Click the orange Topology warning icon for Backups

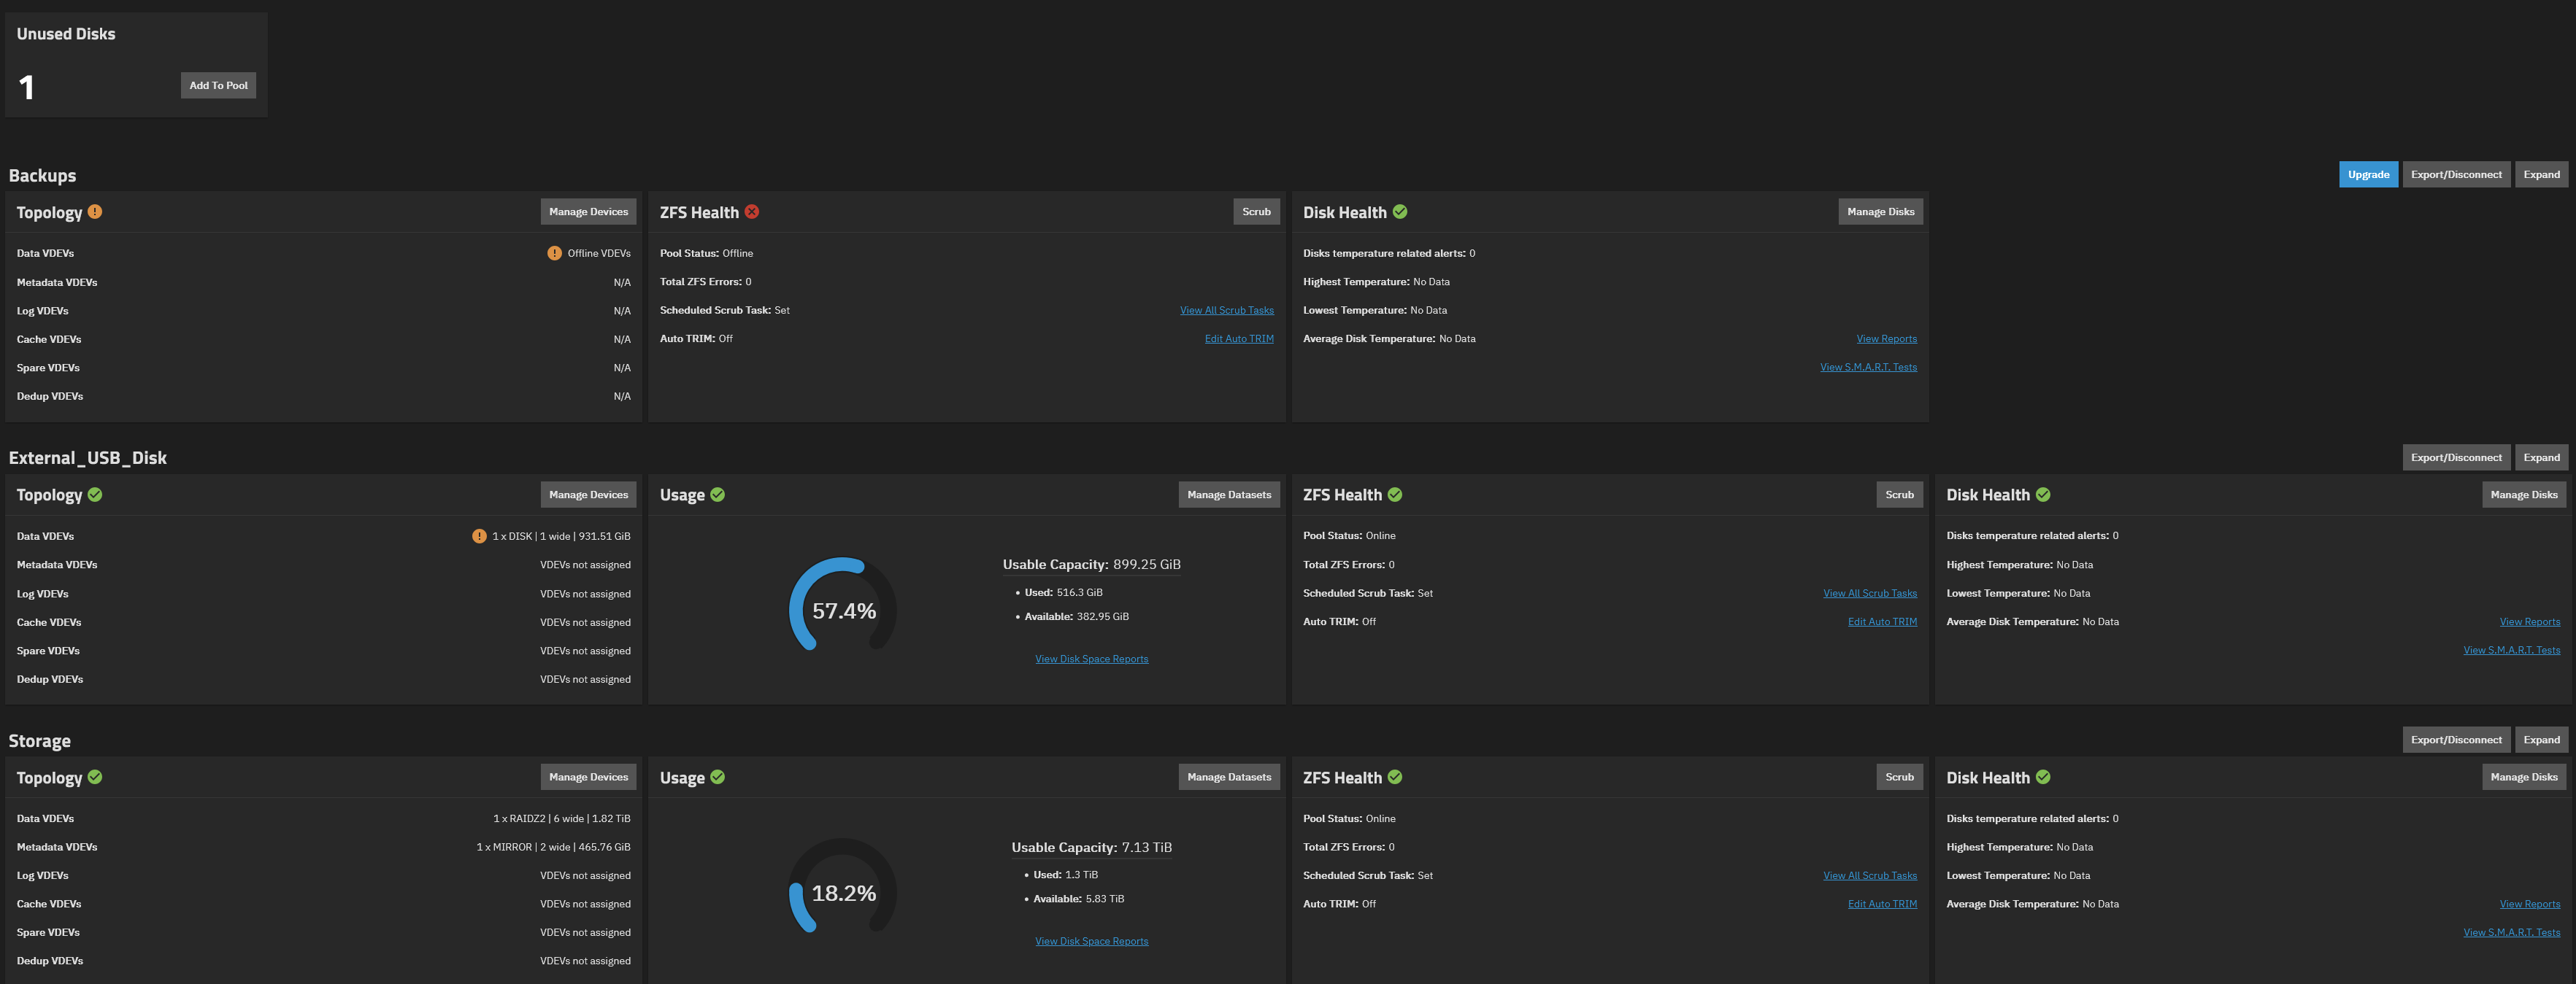(95, 212)
